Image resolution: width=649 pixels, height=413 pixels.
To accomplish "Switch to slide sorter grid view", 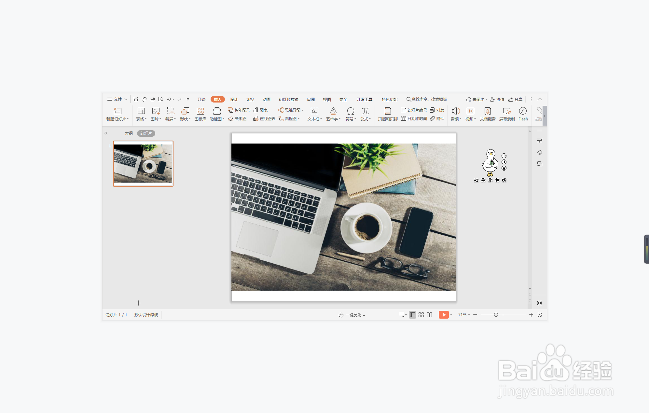I will pos(421,315).
